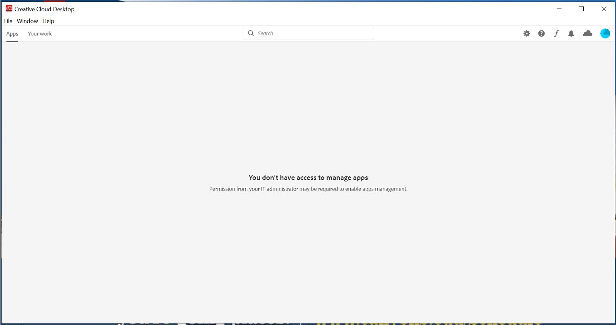Minimize the Creative Cloud Desktop window
Screen dimensions: 616x325
click(x=559, y=9)
